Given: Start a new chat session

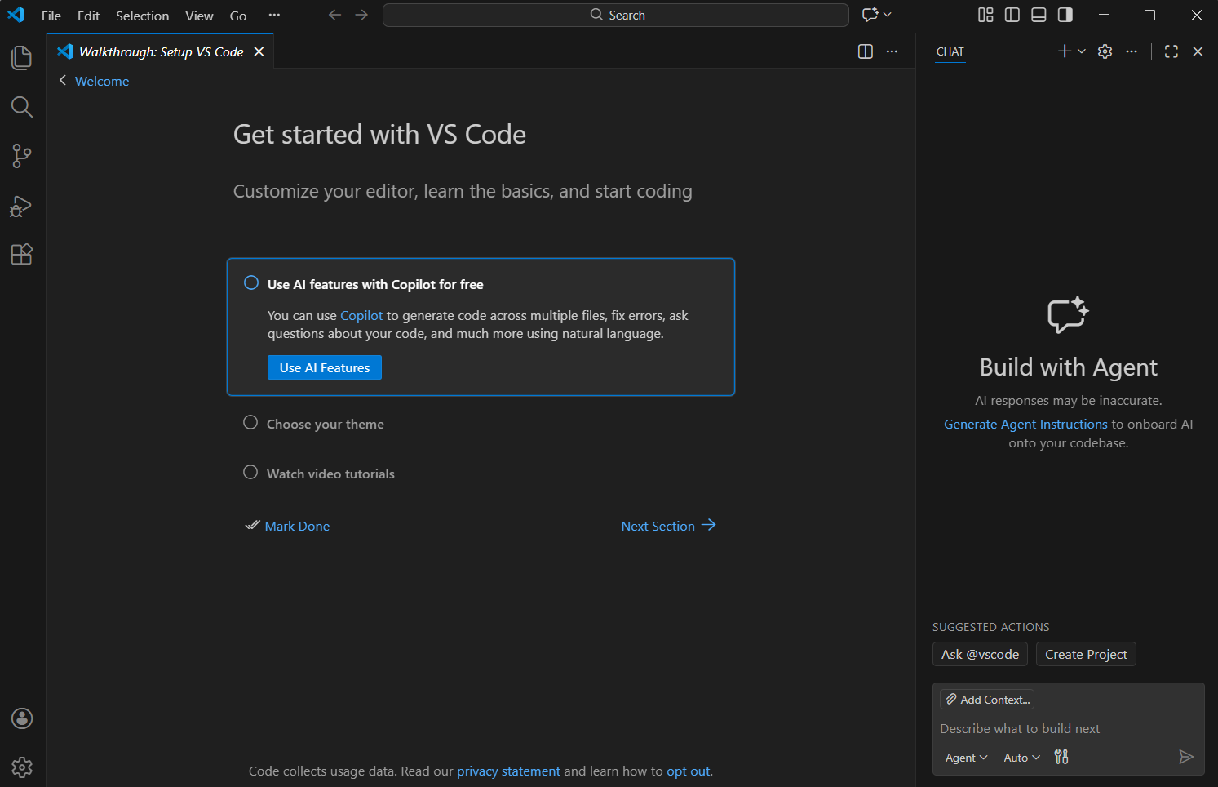Looking at the screenshot, I should tap(1063, 51).
